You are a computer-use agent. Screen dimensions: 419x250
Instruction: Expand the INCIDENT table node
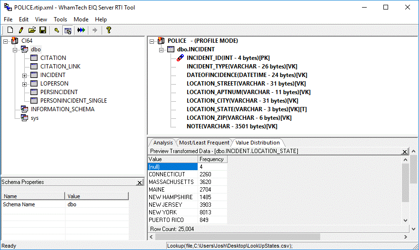point(25,76)
